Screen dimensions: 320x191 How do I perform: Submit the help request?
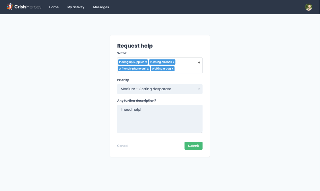point(194,146)
